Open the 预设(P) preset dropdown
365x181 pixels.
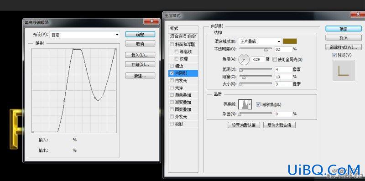(x=85, y=35)
